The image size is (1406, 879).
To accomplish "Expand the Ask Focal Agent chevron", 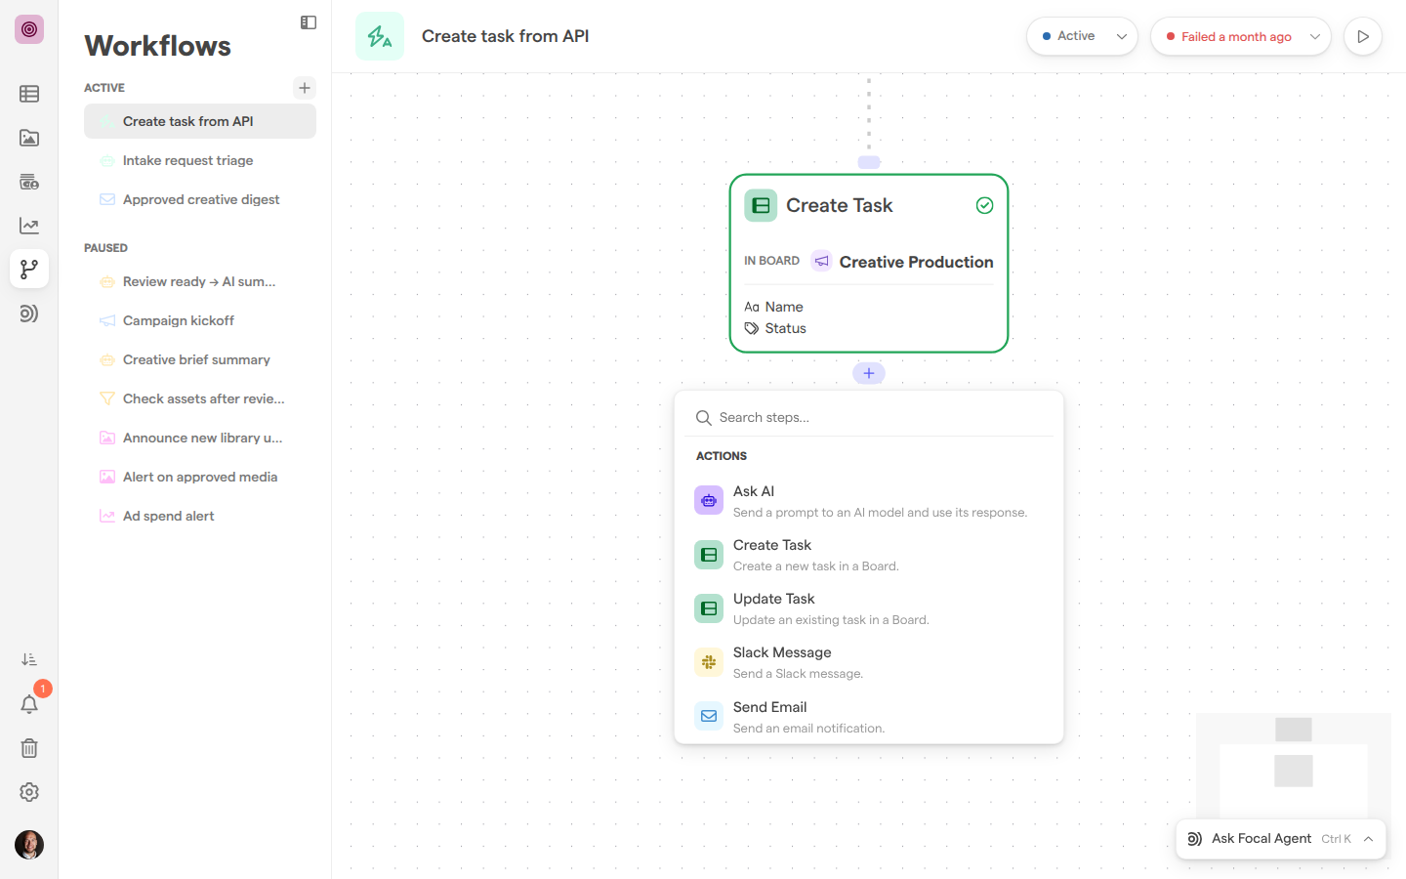I will pyautogui.click(x=1369, y=839).
